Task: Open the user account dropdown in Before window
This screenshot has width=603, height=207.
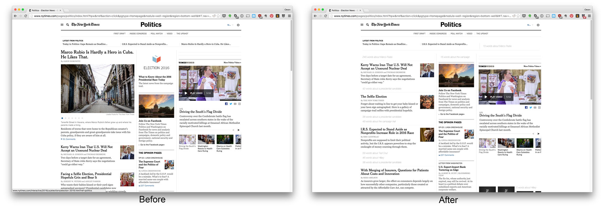Action: (230, 25)
